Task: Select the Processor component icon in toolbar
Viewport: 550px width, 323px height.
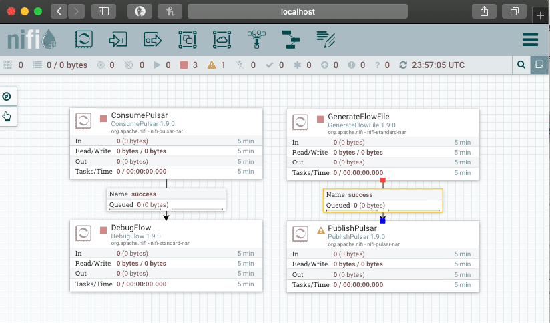Action: click(x=84, y=39)
